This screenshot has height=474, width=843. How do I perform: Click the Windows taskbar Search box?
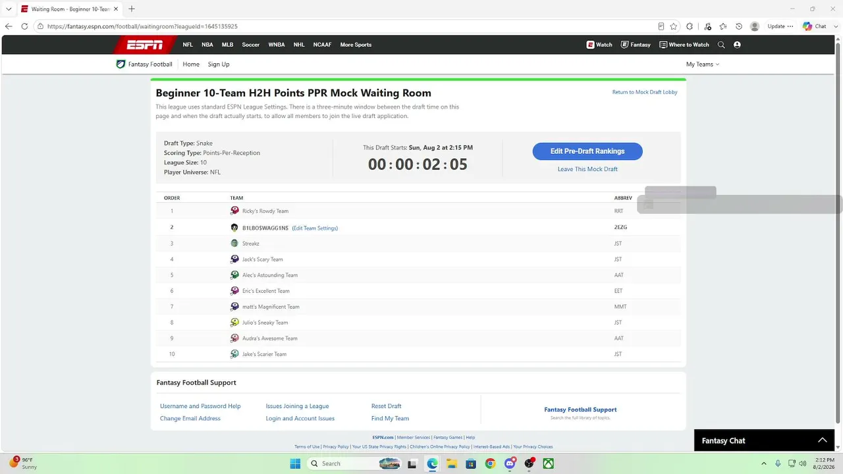tap(356, 463)
